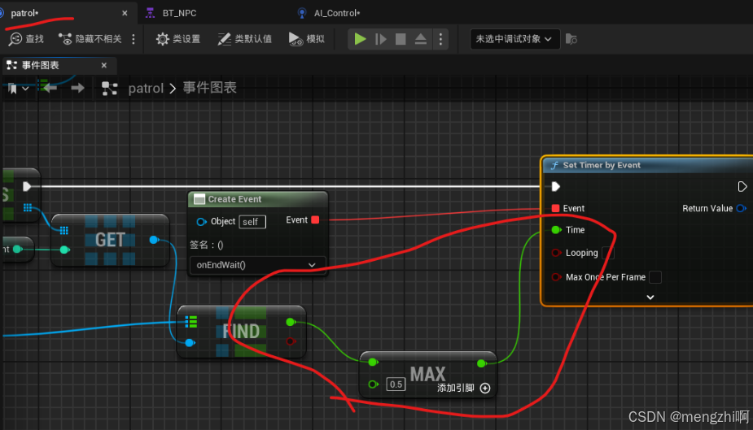Toggle the Max Once Per Frame checkbox

655,277
